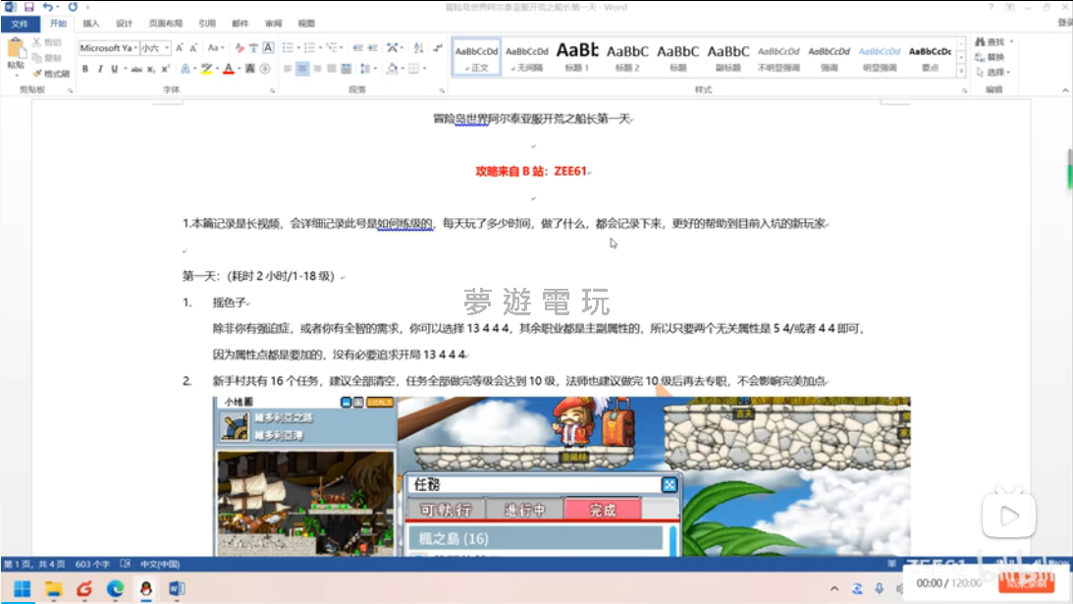Apply the 标题 1 heading style
Screen dimensions: 1073x604
(577, 55)
